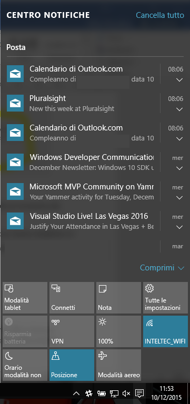The width and height of the screenshot is (190, 404).
Task: Toggle Orario modalità non disturbare tile
Action: click(x=25, y=365)
